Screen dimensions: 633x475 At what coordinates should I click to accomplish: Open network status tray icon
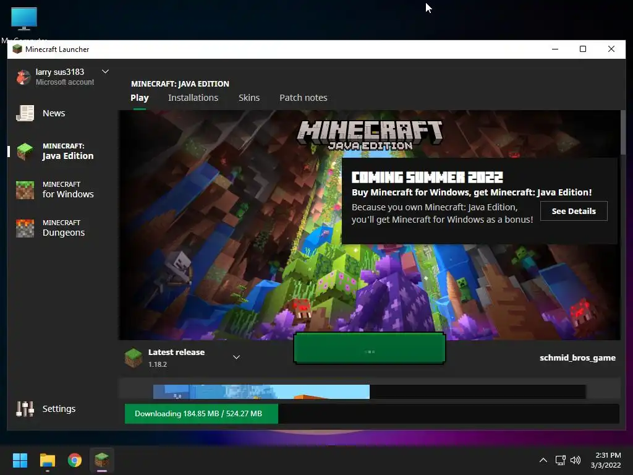point(560,460)
